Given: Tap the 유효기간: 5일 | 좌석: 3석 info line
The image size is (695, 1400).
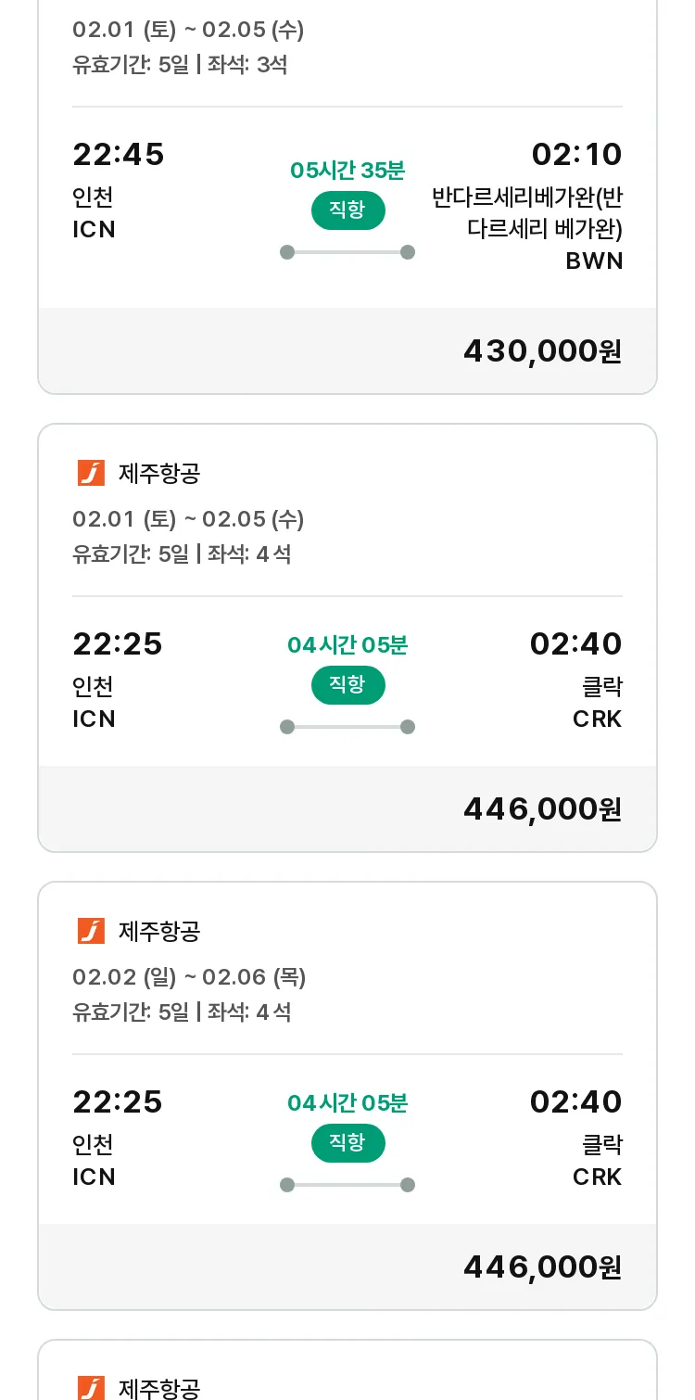Looking at the screenshot, I should point(180,65).
